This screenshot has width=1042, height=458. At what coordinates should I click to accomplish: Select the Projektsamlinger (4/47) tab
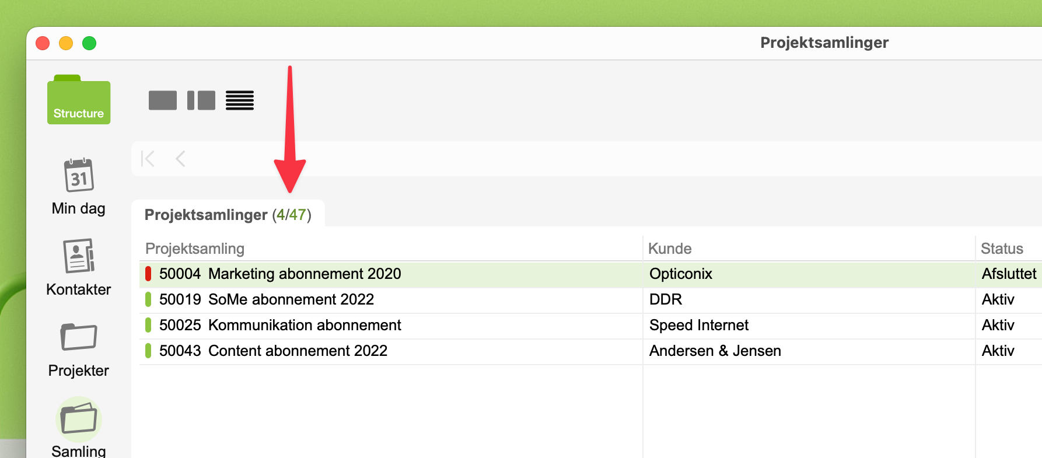(x=228, y=215)
